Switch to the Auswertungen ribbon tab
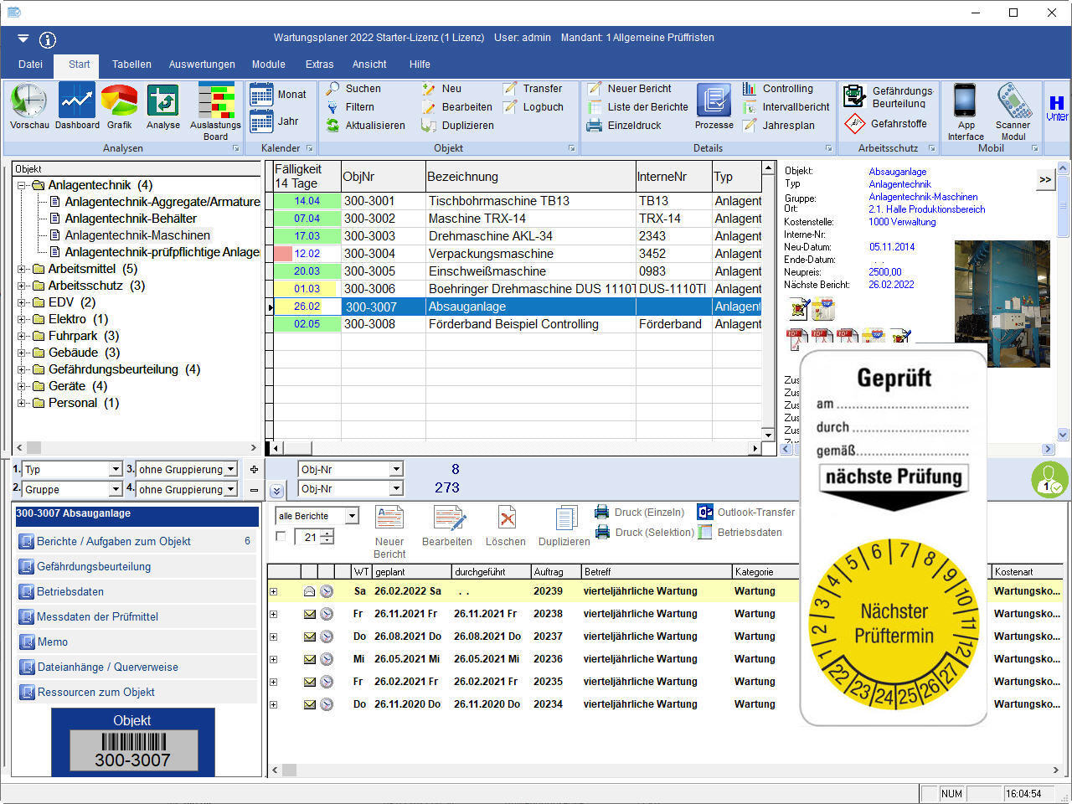1072x804 pixels. tap(202, 64)
